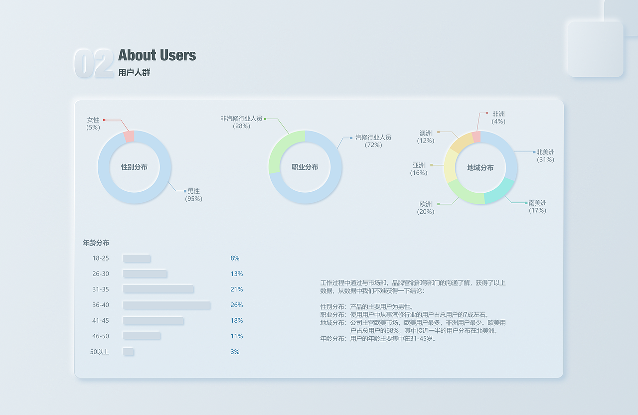Click the 50以上 age bar
Screen dimensions: 638x415
point(129,352)
